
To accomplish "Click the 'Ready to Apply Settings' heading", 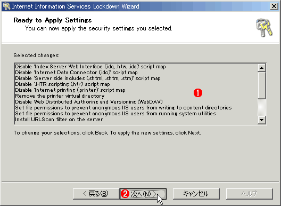I will point(53,20).
